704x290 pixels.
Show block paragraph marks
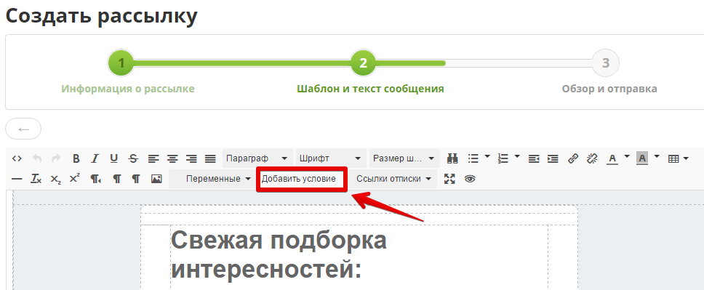point(117,179)
